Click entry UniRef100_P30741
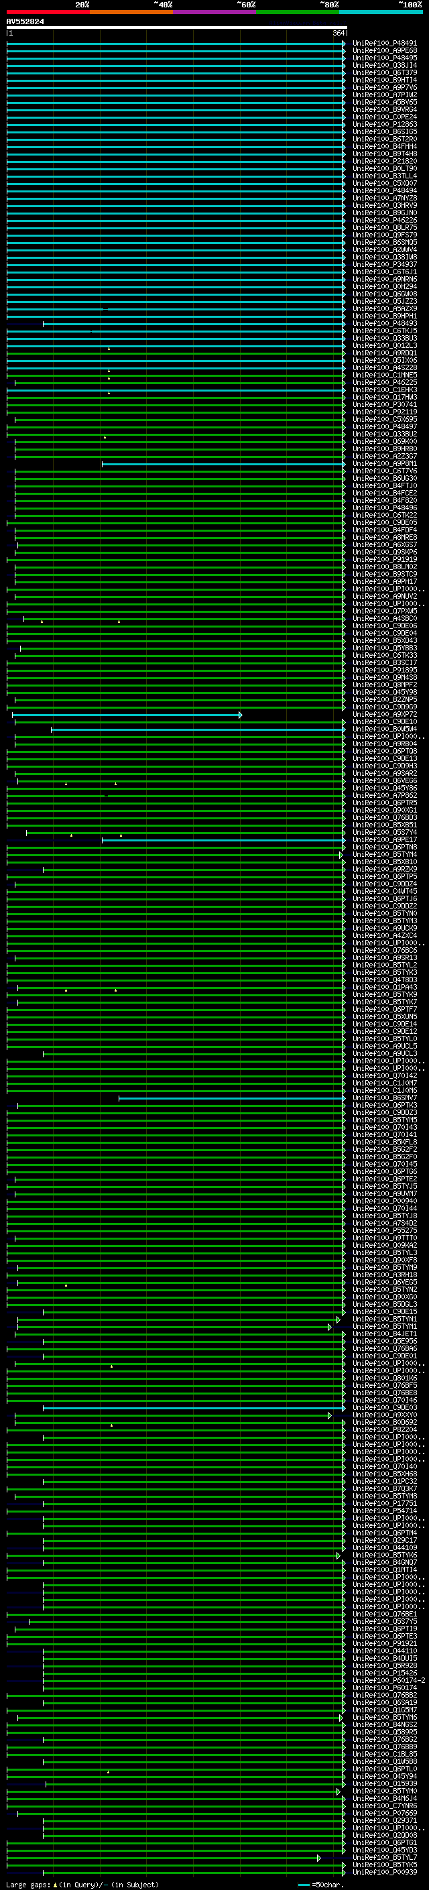This screenshot has width=429, height=1890. tap(385, 404)
